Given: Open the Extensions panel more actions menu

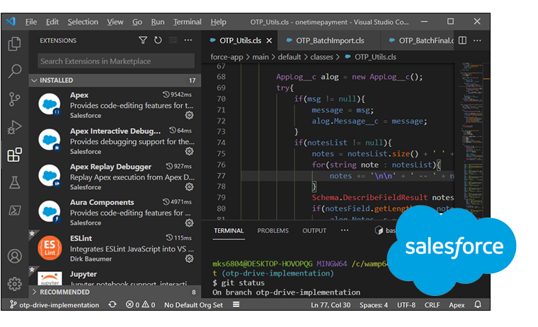Looking at the screenshot, I should click(188, 40).
